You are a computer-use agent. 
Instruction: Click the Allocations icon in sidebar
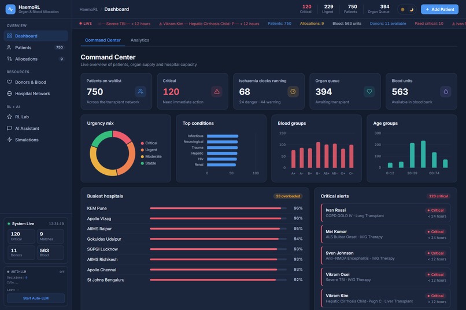point(9,59)
